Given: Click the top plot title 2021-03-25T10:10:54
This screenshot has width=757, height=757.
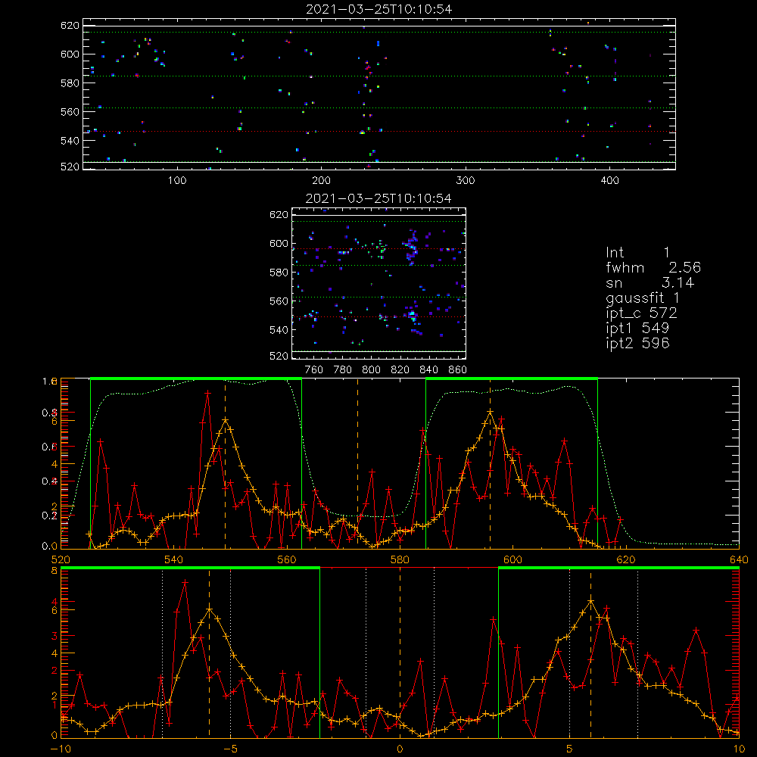Looking at the screenshot, I should click(379, 9).
